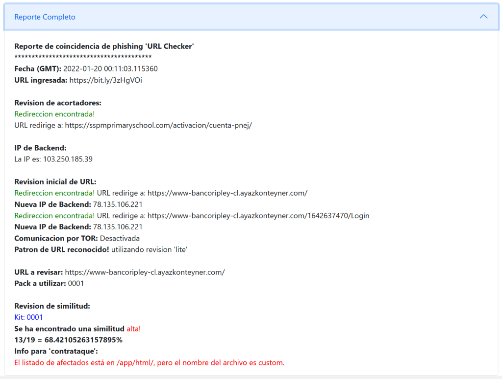Screen dimensions: 502x379
Task: Click the blue 'Kit: 0001' text
Action: click(28, 317)
